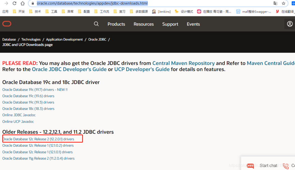Click the Oracle logo
The height and width of the screenshot is (170, 295).
click(7, 24)
